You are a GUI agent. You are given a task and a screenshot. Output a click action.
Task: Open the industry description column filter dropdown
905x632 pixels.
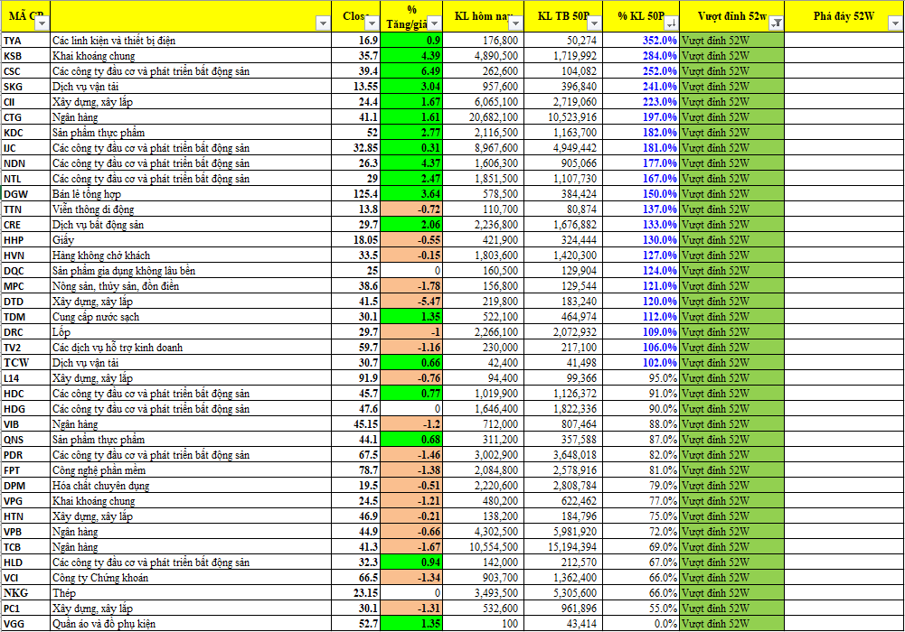coord(324,24)
